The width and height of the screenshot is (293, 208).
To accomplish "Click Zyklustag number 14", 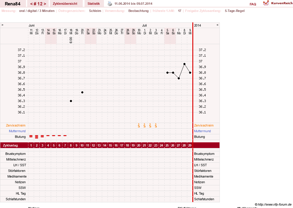I will pyautogui.click(x=105, y=145).
